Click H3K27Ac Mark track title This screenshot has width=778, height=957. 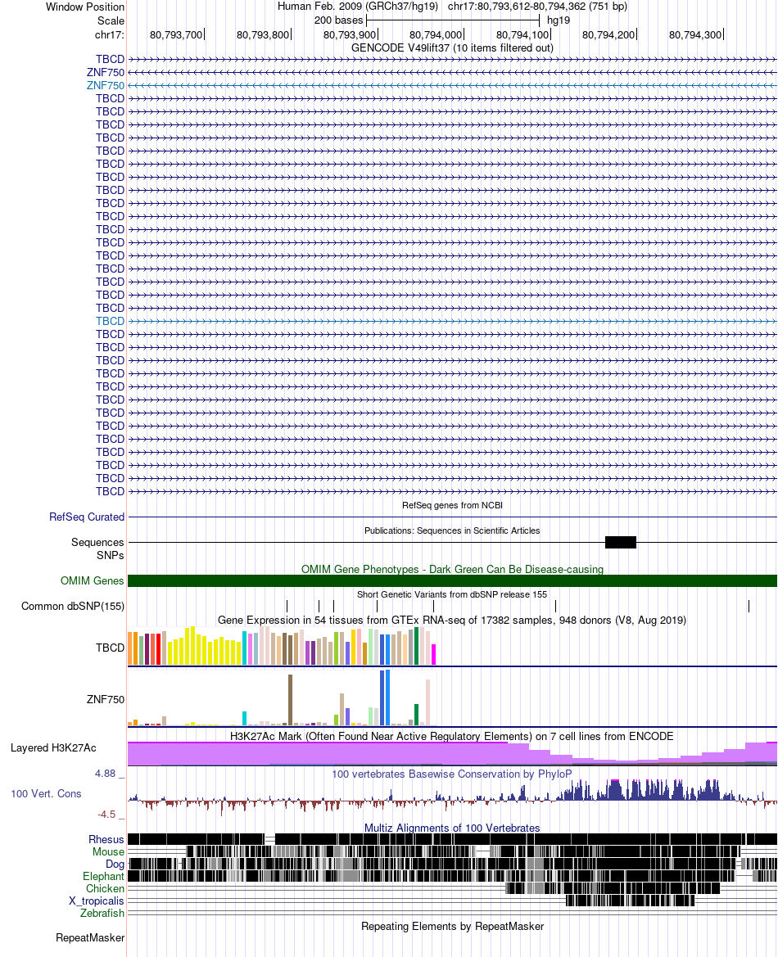tap(453, 737)
